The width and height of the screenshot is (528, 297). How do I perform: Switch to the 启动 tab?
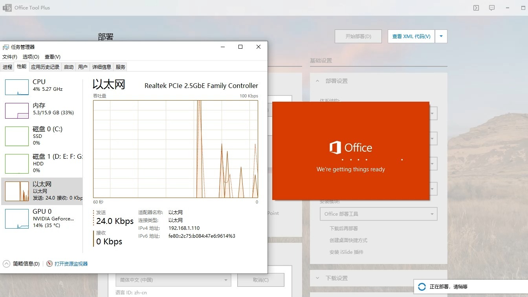[x=69, y=67]
